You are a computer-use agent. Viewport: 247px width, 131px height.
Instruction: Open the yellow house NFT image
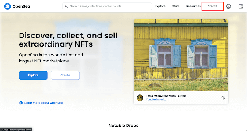coord(181,55)
